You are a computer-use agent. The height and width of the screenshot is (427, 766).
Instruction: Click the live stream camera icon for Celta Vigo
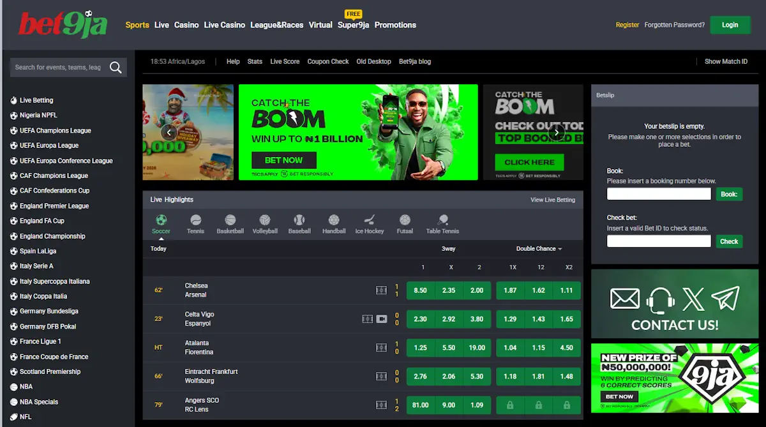(x=381, y=318)
